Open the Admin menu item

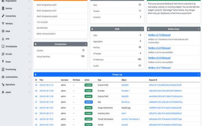tap(8, 92)
